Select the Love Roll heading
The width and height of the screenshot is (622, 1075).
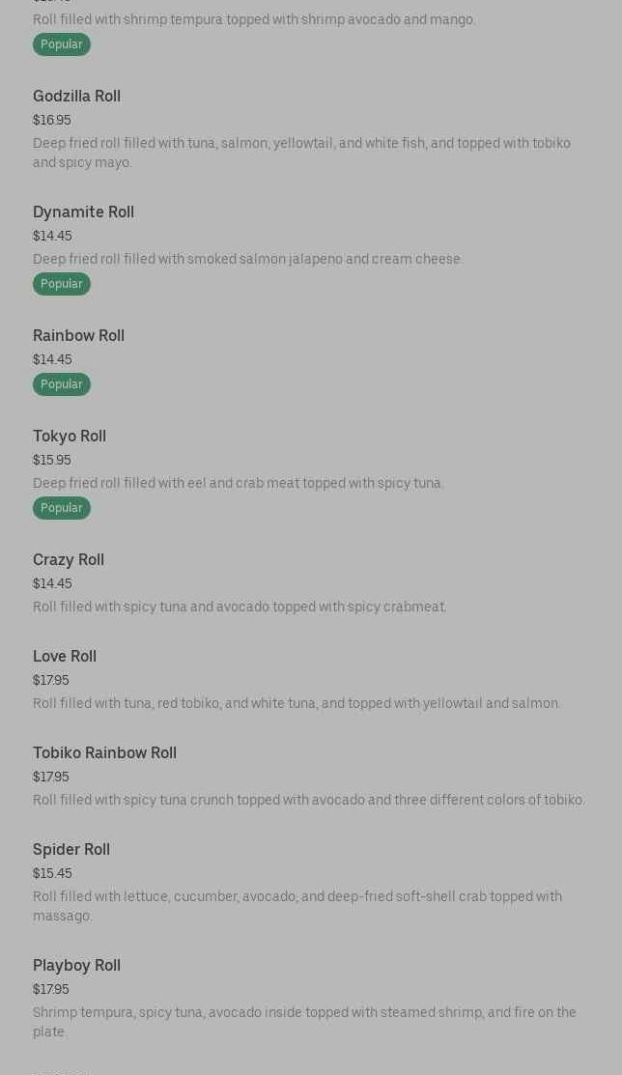(x=65, y=656)
